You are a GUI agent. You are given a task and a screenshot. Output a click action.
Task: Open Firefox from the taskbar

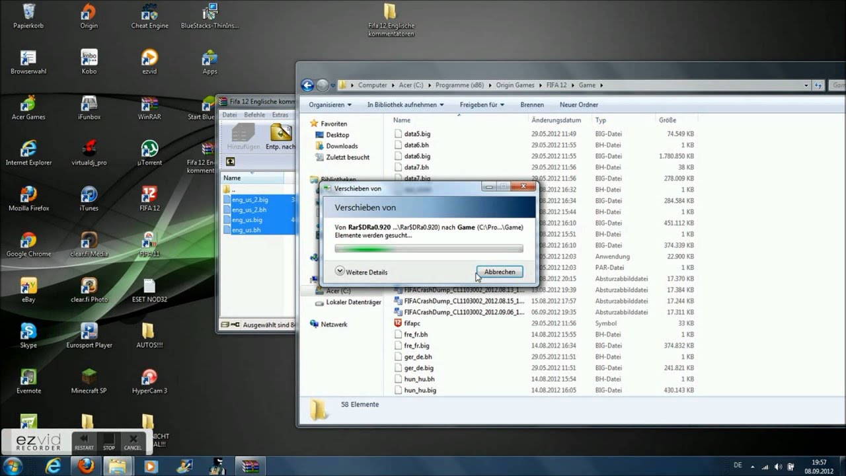click(x=86, y=466)
